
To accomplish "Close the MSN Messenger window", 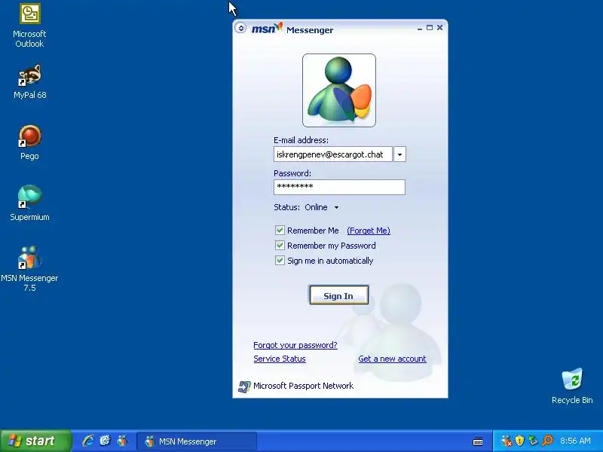I will tap(439, 28).
